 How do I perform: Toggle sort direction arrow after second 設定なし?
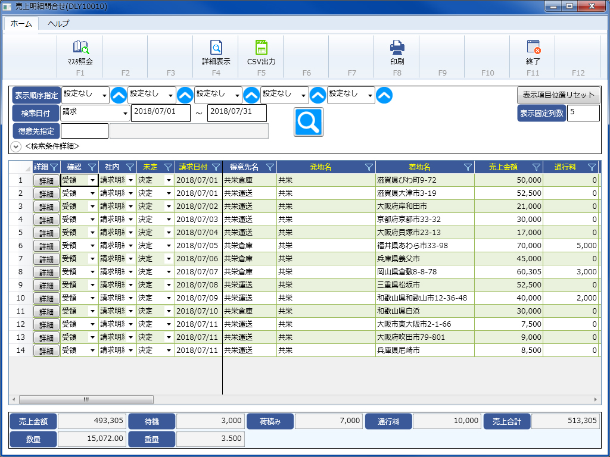185,95
